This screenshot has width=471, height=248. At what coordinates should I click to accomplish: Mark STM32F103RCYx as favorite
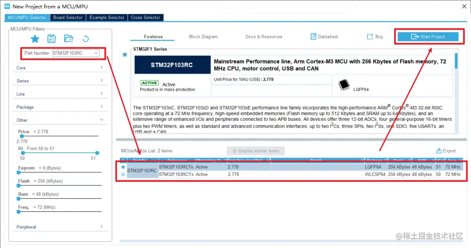[123, 174]
